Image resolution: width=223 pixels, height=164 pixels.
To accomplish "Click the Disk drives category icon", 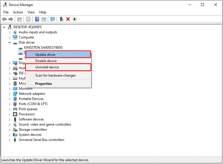I will pos(15,43).
